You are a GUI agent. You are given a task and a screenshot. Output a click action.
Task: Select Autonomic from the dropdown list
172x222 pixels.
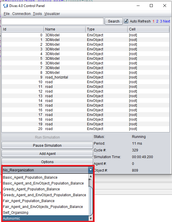[46, 218]
